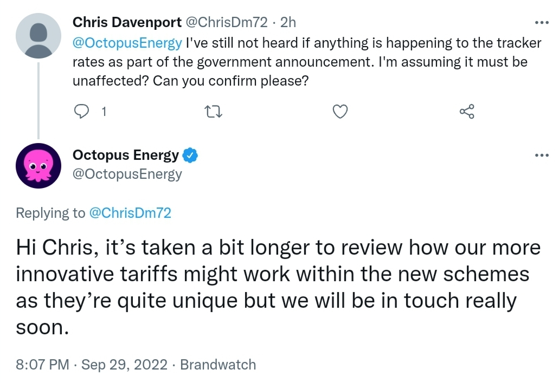The height and width of the screenshot is (383, 559).
Task: Open more options on Octopus Energy's tweet
Action: (542, 155)
